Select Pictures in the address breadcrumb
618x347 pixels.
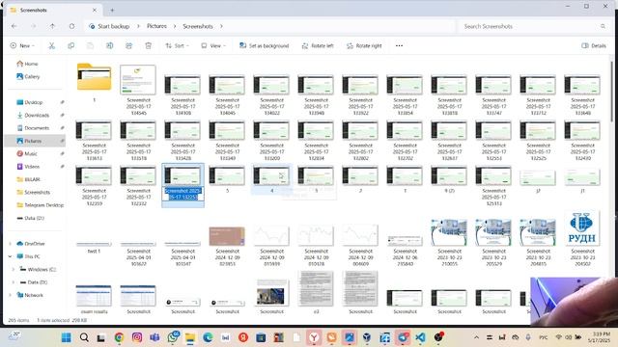point(156,26)
